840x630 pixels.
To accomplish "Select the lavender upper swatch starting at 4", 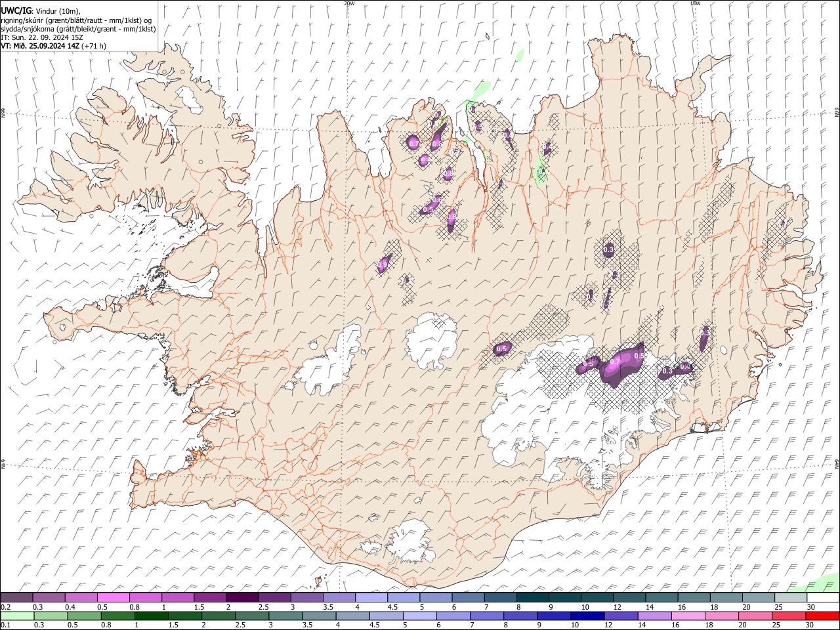I will (371, 597).
